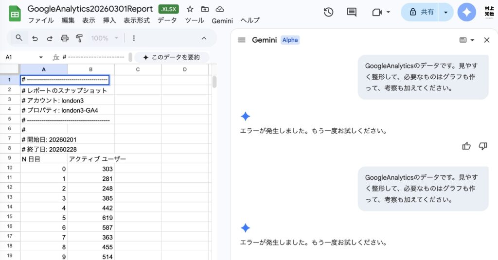Open the 表示形式 menu
Screen dimensions: 498x260
pos(137,20)
